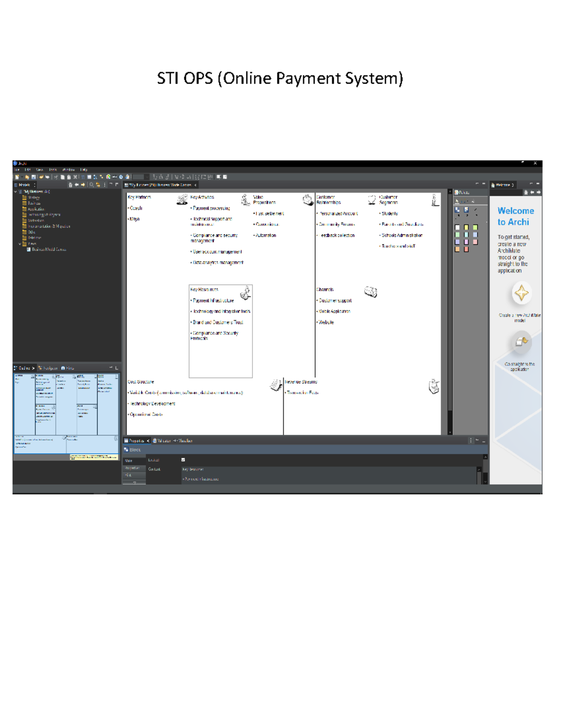Image resolution: width=561 pixels, height=726 pixels.
Task: Open the Edit menu
Action: click(x=27, y=170)
